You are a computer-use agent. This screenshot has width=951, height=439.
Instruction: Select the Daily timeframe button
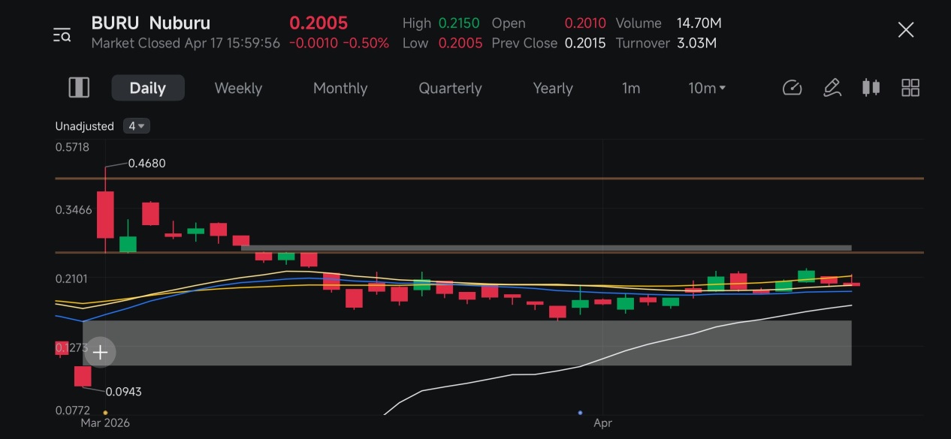click(x=148, y=88)
